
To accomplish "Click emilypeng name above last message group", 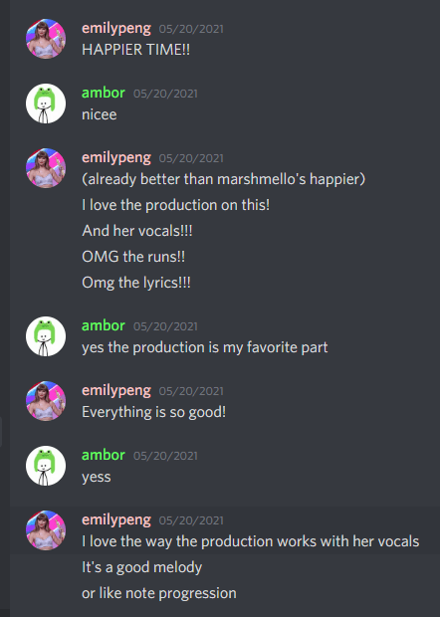I will pyautogui.click(x=116, y=520).
